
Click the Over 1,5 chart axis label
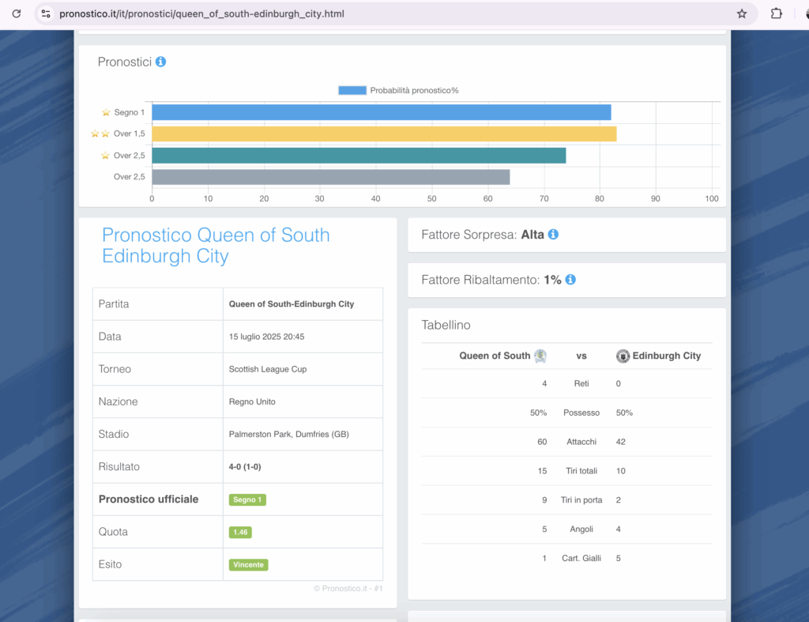click(x=130, y=134)
